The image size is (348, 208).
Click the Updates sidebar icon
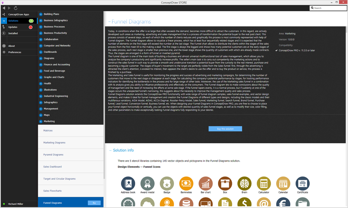[x=4, y=27]
